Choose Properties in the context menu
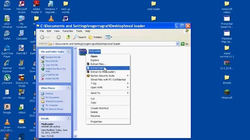Image resolution: width=250 pixels, height=140 pixels. coord(108,122)
